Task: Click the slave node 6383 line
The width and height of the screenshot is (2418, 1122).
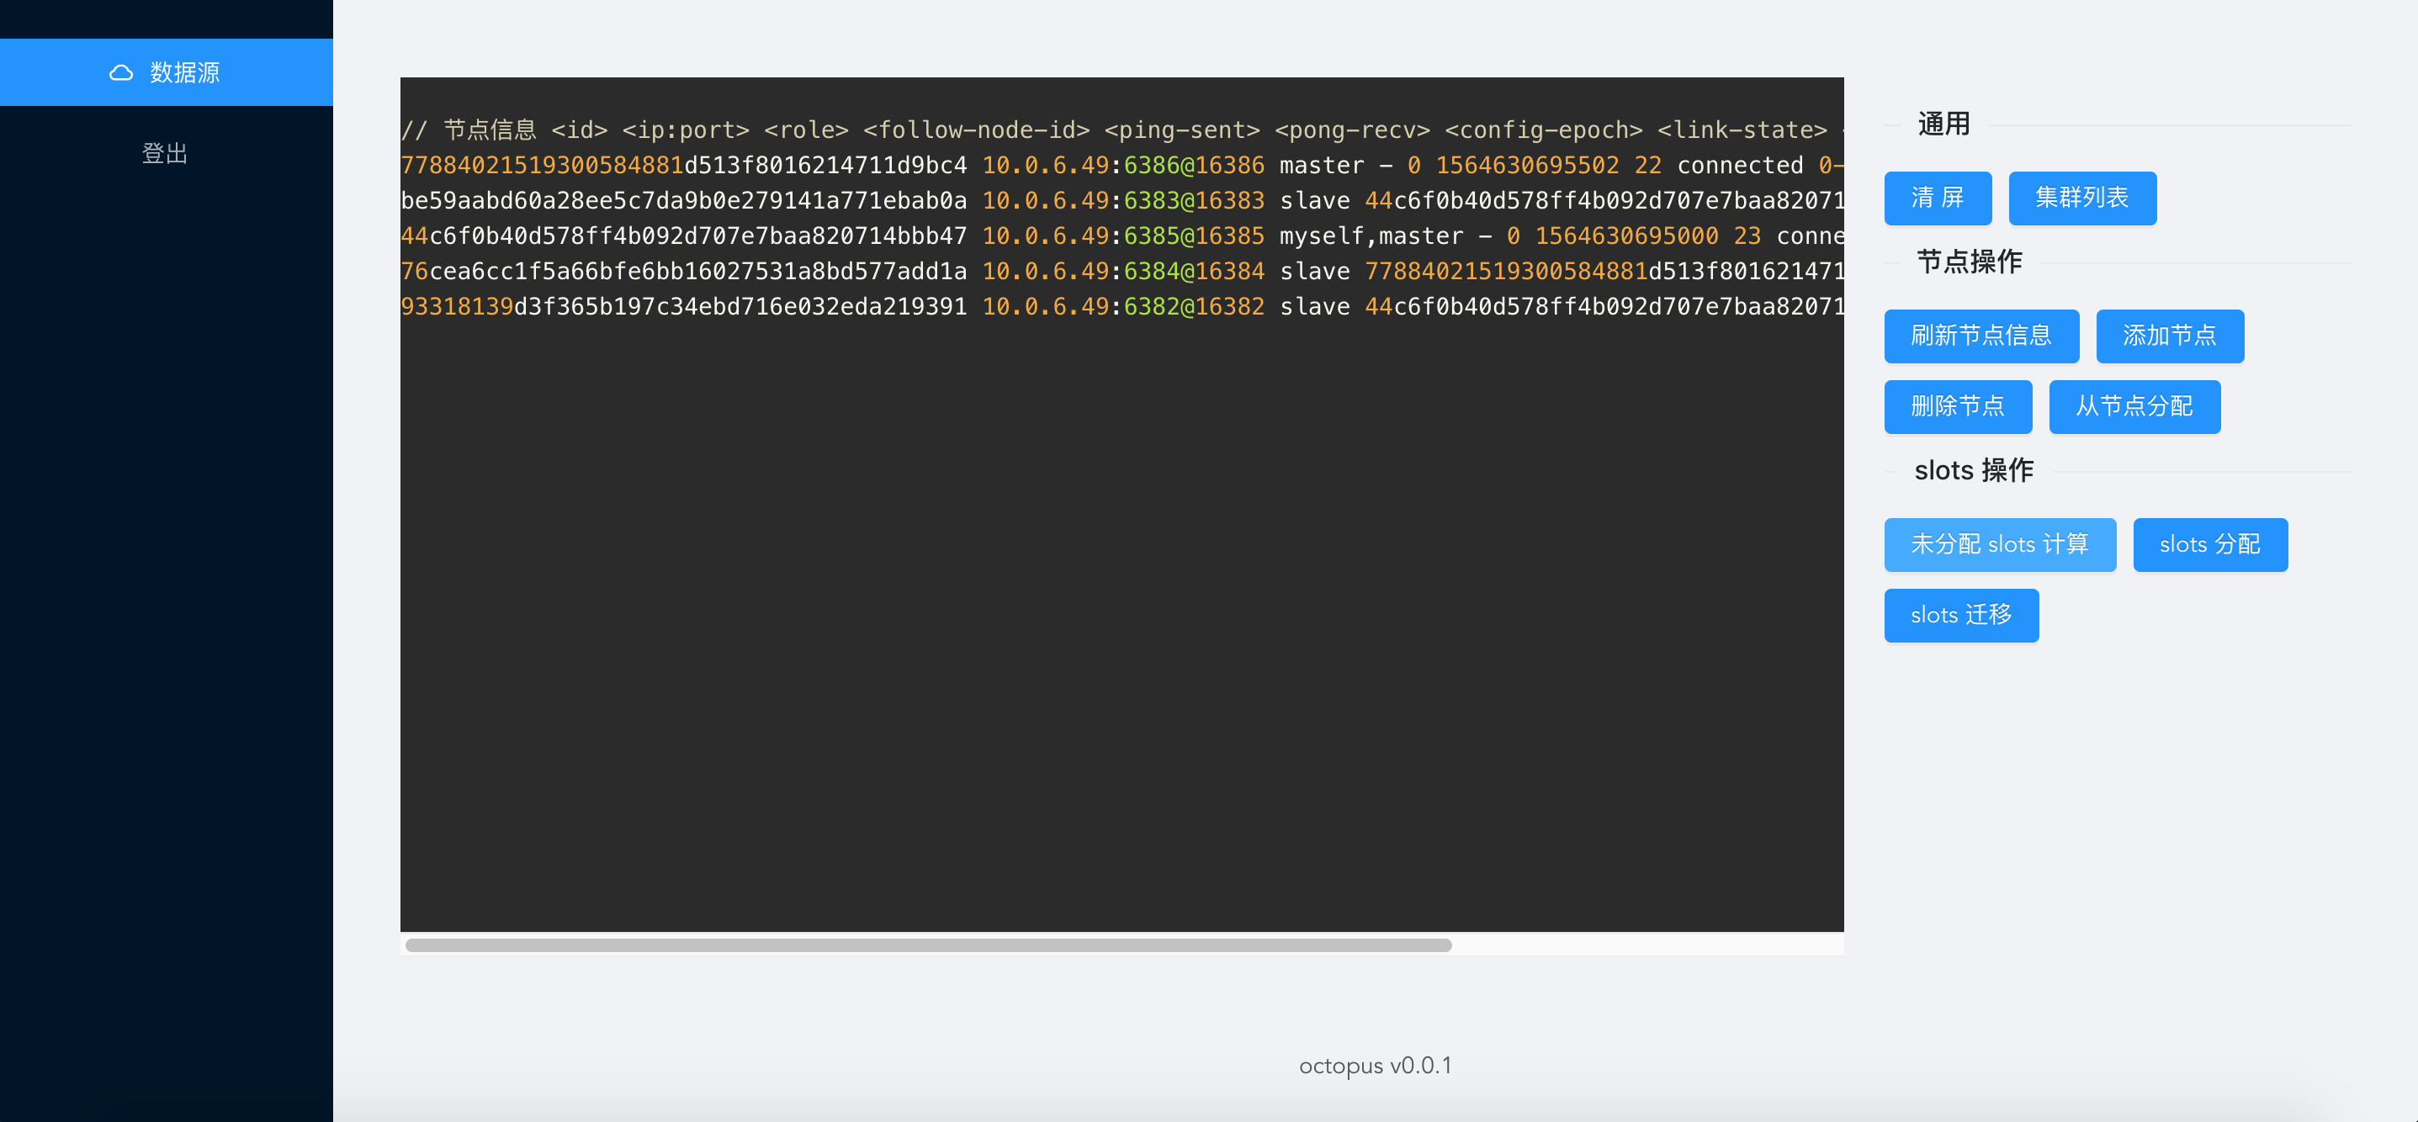Action: tap(1121, 201)
